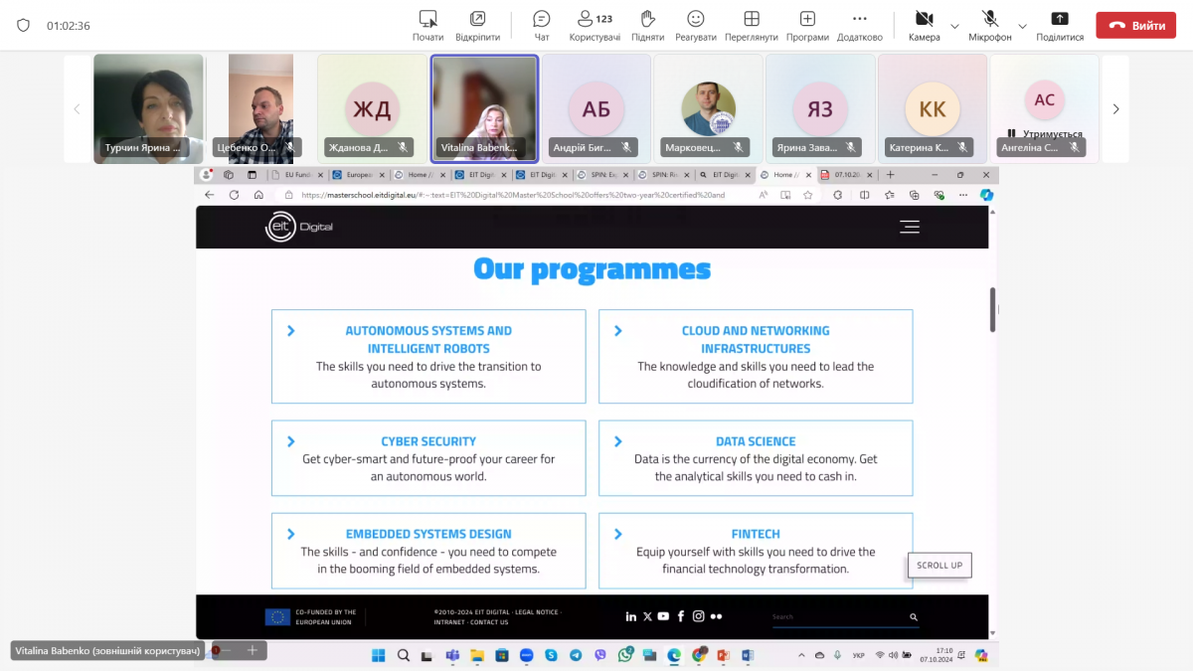This screenshot has height=671, width=1193.
Task: Open the Instagram icon in the footer
Action: tap(699, 616)
